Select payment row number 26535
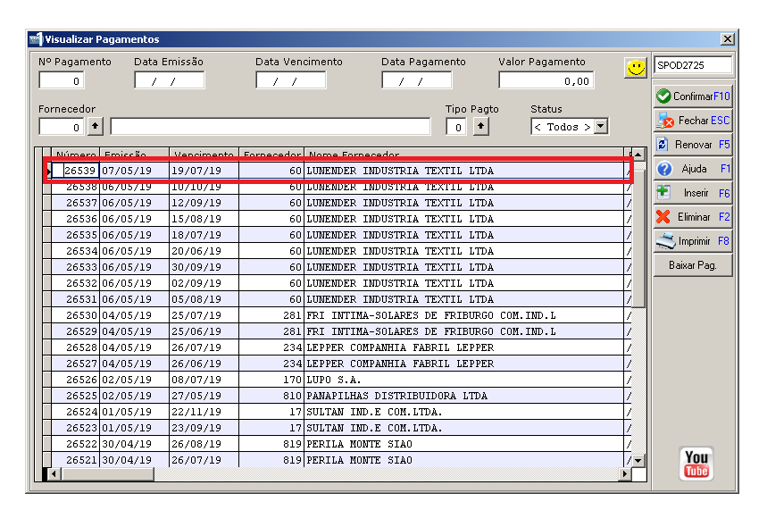This screenshot has height=527, width=767. coord(338,235)
